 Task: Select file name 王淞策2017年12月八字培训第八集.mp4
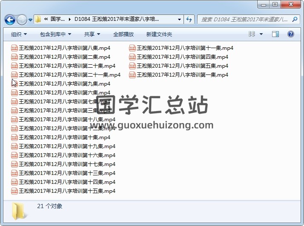tap(65, 48)
